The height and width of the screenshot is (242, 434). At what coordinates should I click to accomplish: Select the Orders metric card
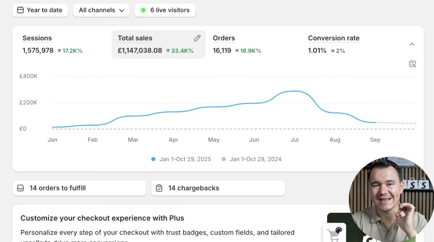point(254,44)
